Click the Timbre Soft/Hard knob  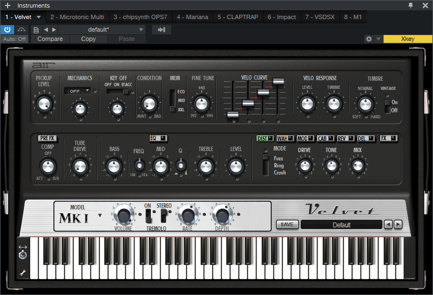click(x=365, y=105)
